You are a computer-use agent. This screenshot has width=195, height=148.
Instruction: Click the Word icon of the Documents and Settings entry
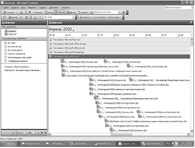(63, 75)
